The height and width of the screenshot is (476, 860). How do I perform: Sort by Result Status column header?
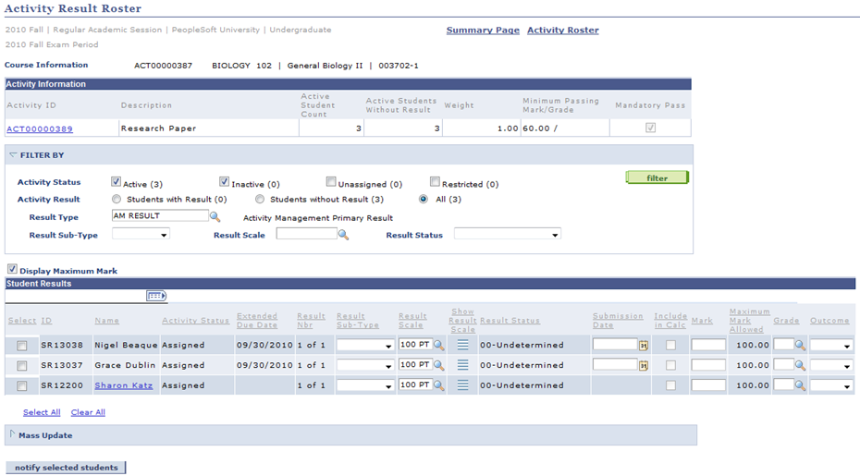click(x=510, y=321)
